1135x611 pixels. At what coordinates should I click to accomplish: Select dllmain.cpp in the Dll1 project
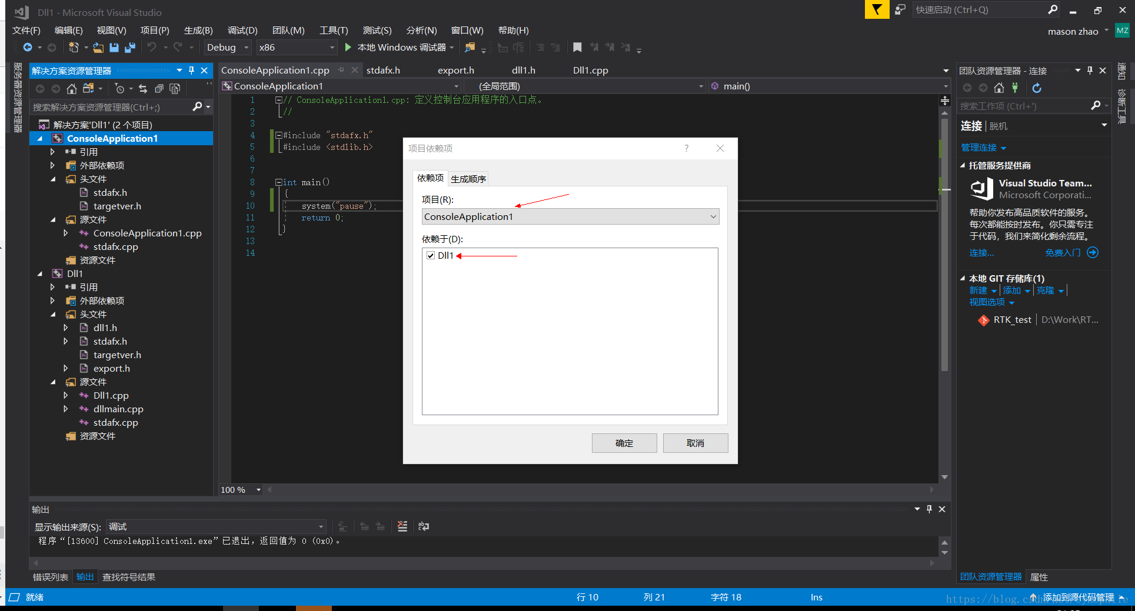[x=118, y=409]
